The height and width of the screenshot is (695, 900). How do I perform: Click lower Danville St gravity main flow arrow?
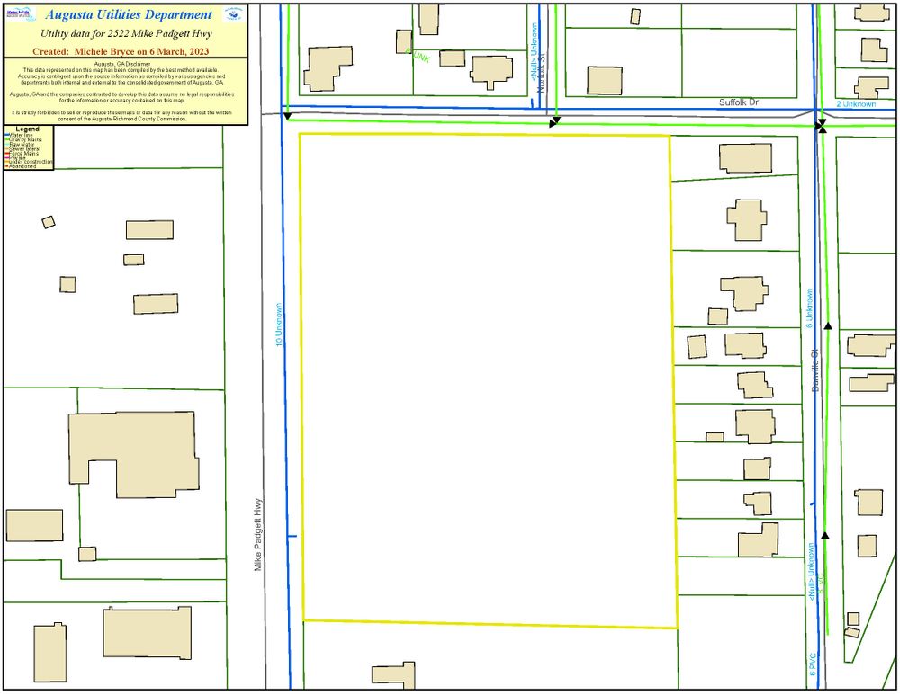[x=825, y=535]
